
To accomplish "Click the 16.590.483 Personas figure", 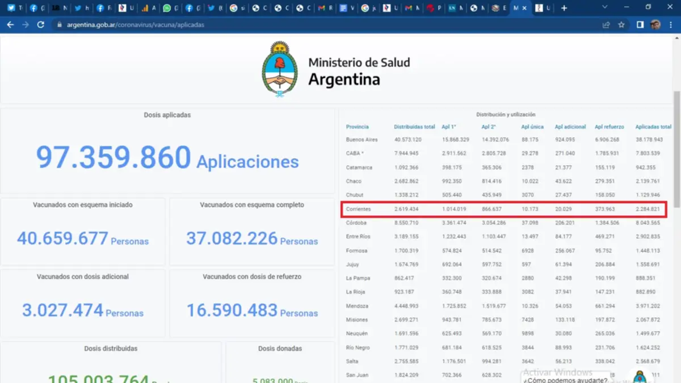I will coord(252,311).
